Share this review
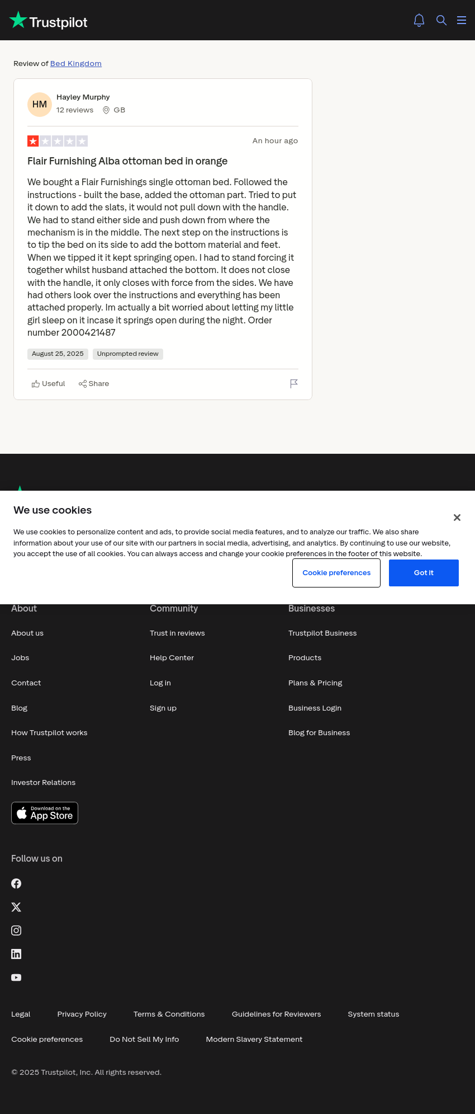475x1114 pixels. point(94,384)
